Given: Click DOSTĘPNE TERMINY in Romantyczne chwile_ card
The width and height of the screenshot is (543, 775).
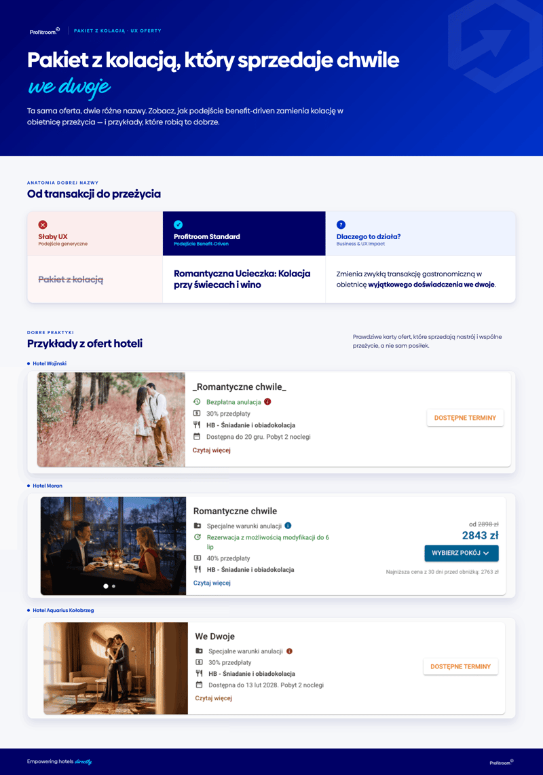Looking at the screenshot, I should click(x=465, y=418).
